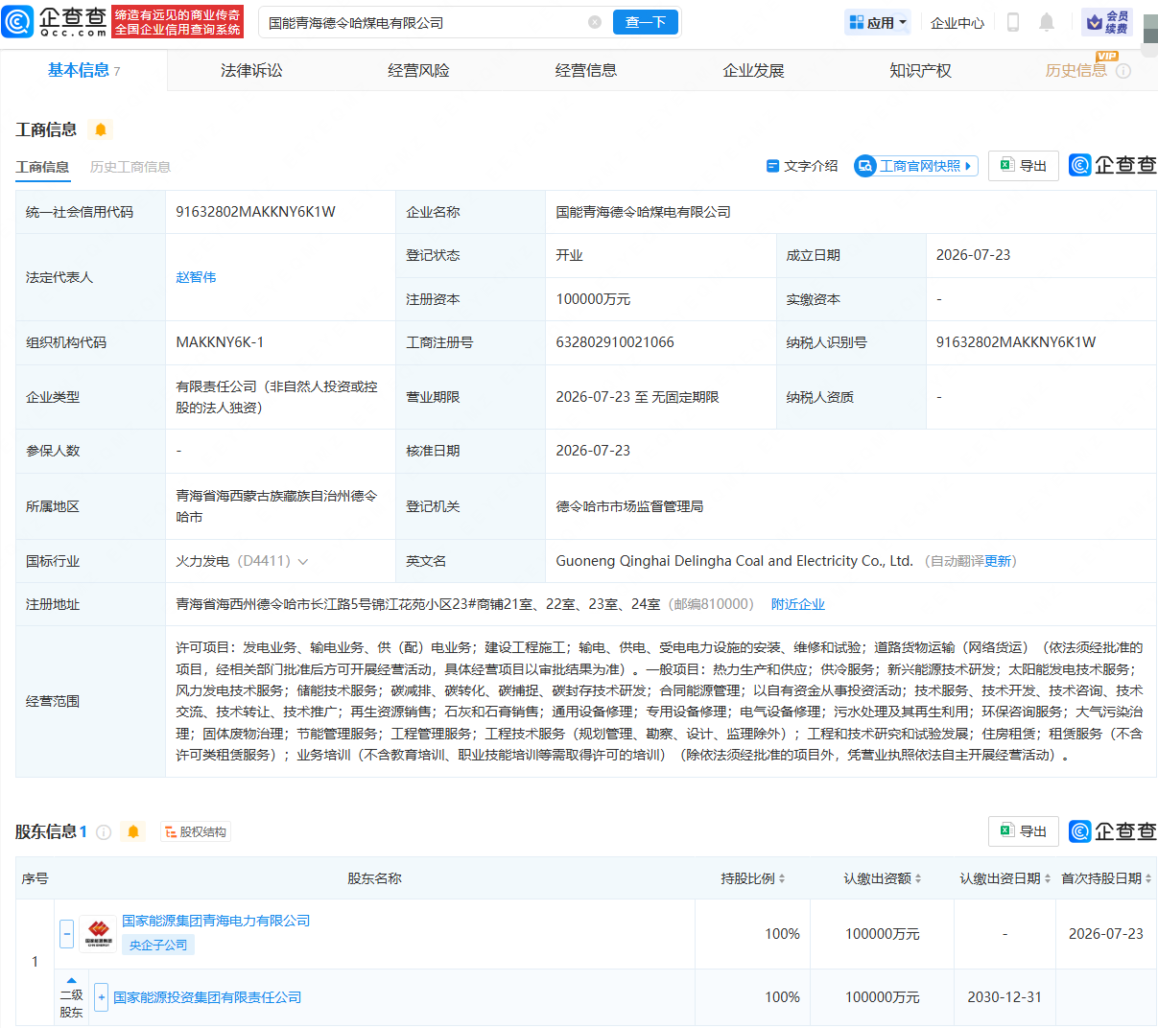Click the 注册资本 value 100000万元
The height and width of the screenshot is (1028, 1158).
coord(593,299)
